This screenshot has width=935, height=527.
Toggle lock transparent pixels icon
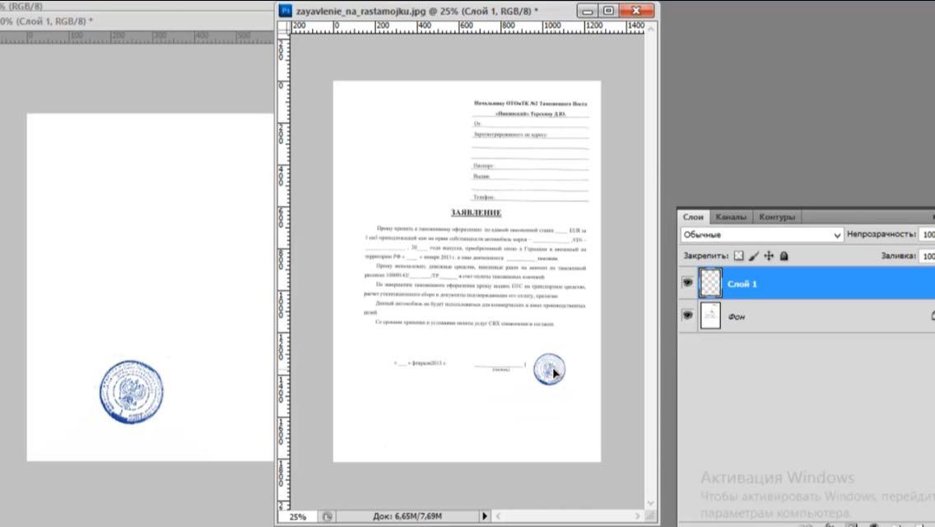click(x=739, y=255)
